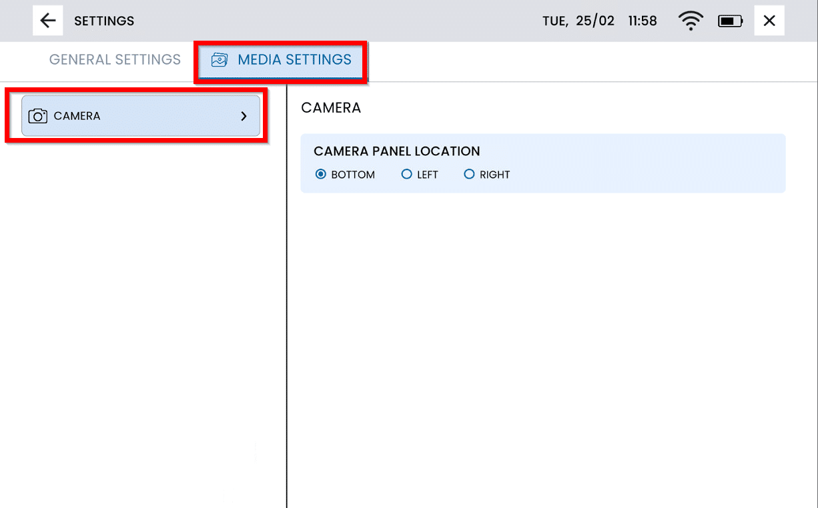Expand the Camera row chevron arrow
The image size is (818, 508).
244,116
